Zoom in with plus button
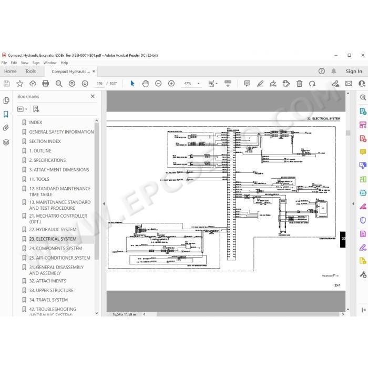Viewport: 368px width, 368px height. [171, 84]
